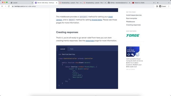
Task: Open the responses page link
Action: [x=90, y=41]
